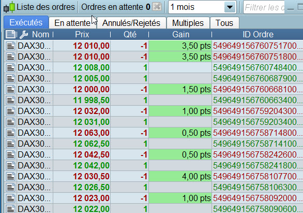The height and width of the screenshot is (213, 303).
Task: Click quantity 1 in the 12 031,00 row
Action: point(145,122)
